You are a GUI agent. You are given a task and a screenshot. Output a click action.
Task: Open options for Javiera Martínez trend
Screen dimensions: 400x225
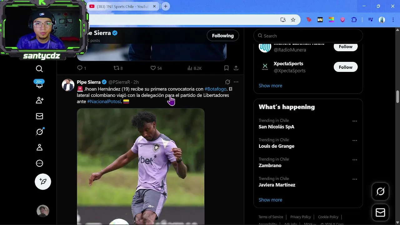coord(355,179)
